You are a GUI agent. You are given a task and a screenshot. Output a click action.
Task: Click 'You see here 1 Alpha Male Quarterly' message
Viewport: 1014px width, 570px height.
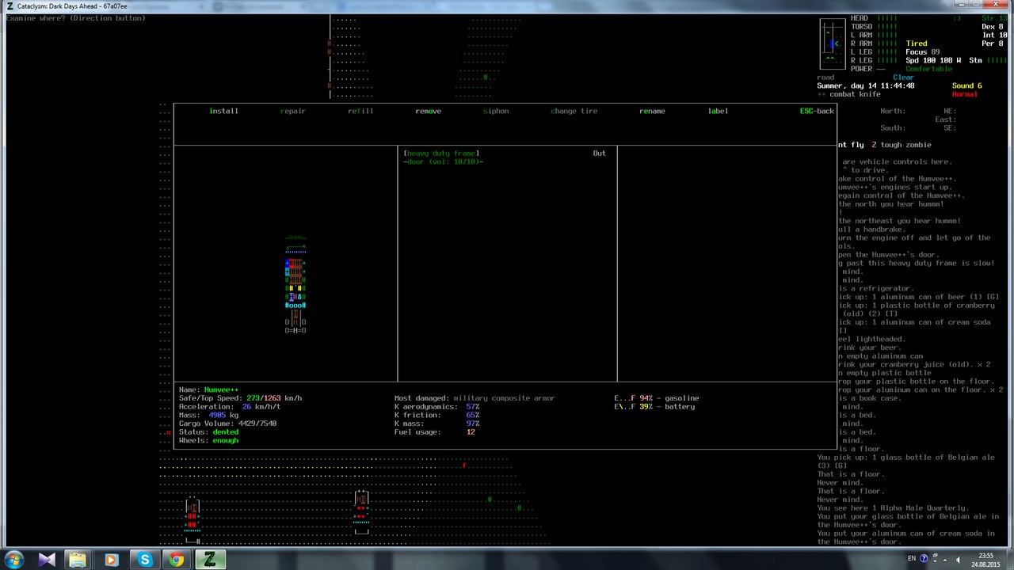click(x=893, y=508)
